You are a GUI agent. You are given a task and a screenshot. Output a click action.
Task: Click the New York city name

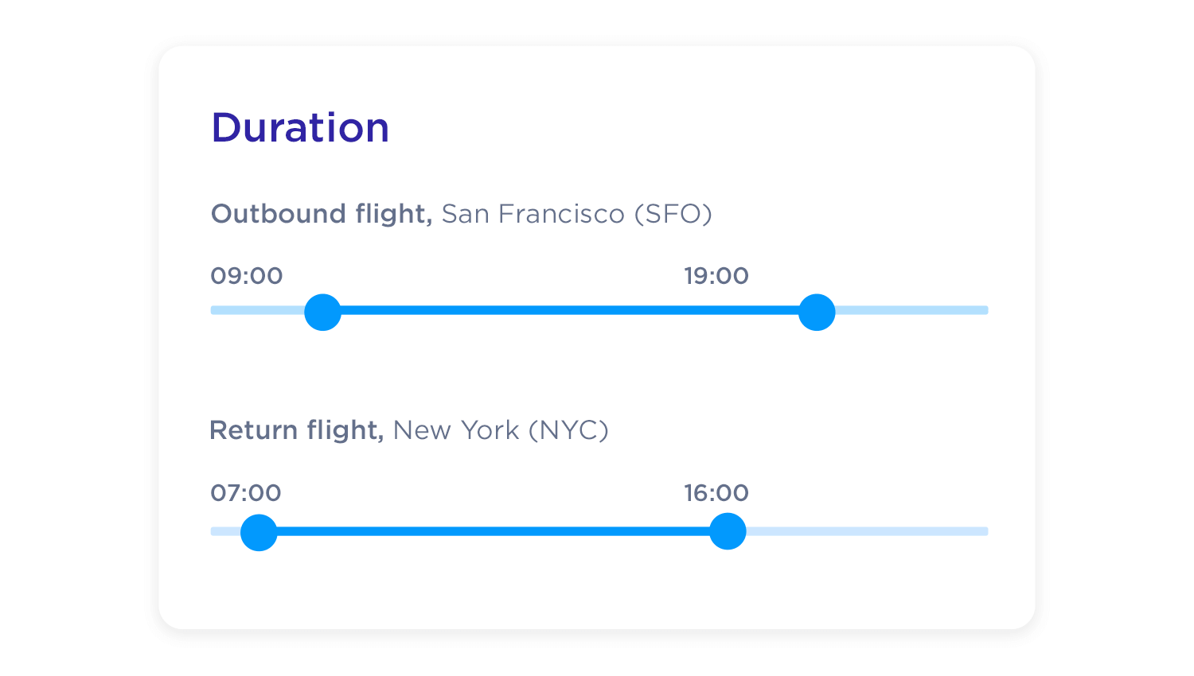[456, 430]
